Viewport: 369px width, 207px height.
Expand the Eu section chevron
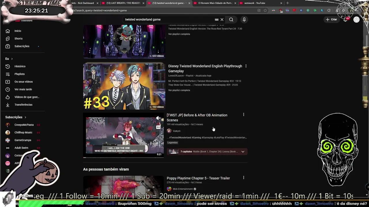click(x=12, y=59)
